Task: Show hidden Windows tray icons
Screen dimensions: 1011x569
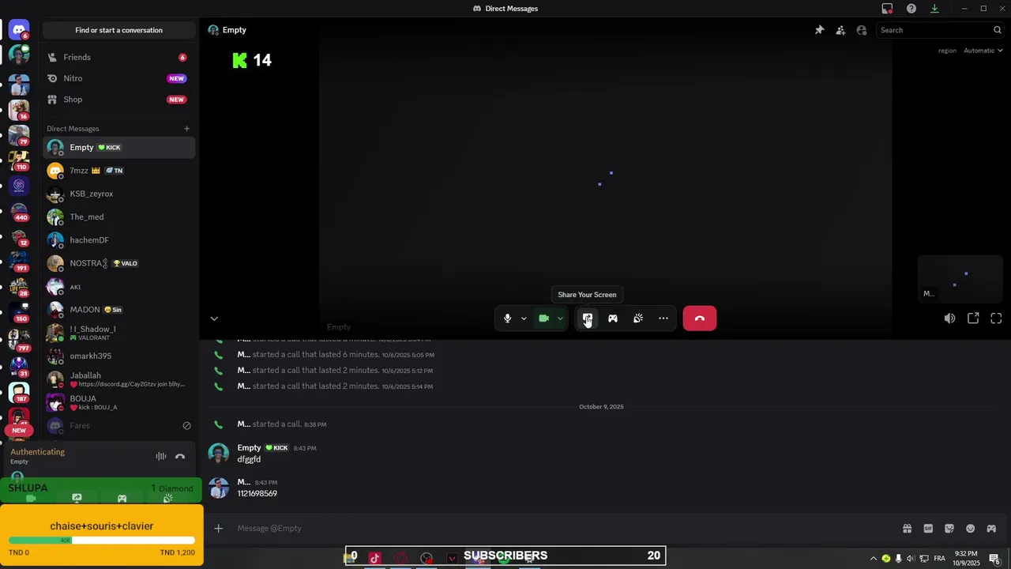Action: coord(874,559)
